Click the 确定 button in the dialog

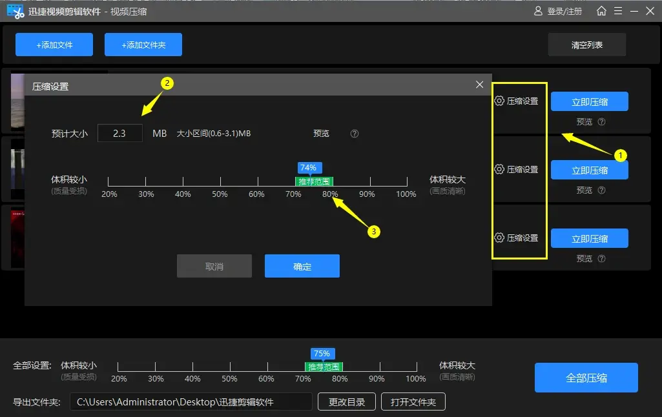[302, 266]
